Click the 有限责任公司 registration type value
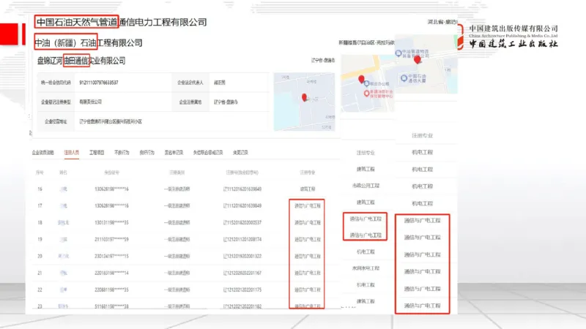Viewport: 586px width, 329px height. (x=90, y=102)
